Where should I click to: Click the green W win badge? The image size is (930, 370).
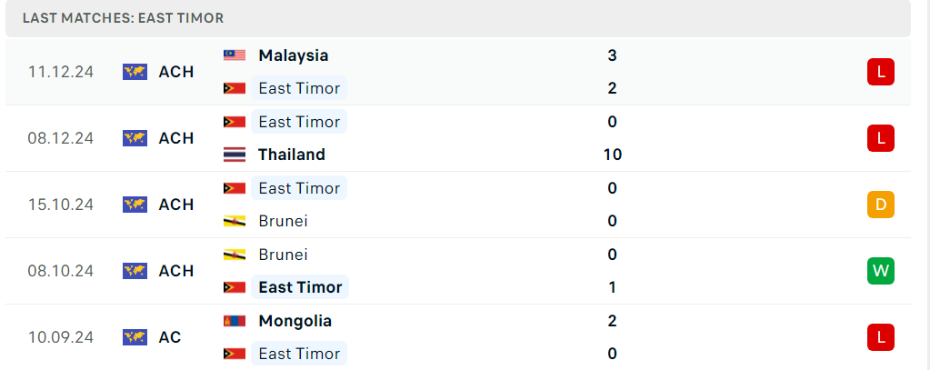point(880,271)
